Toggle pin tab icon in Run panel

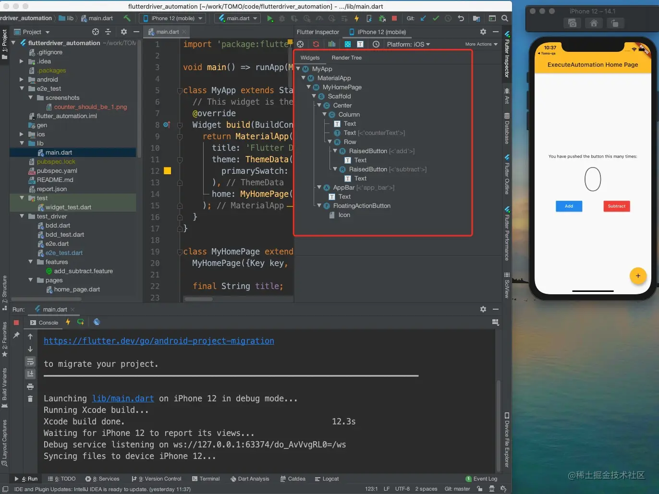coord(16,335)
